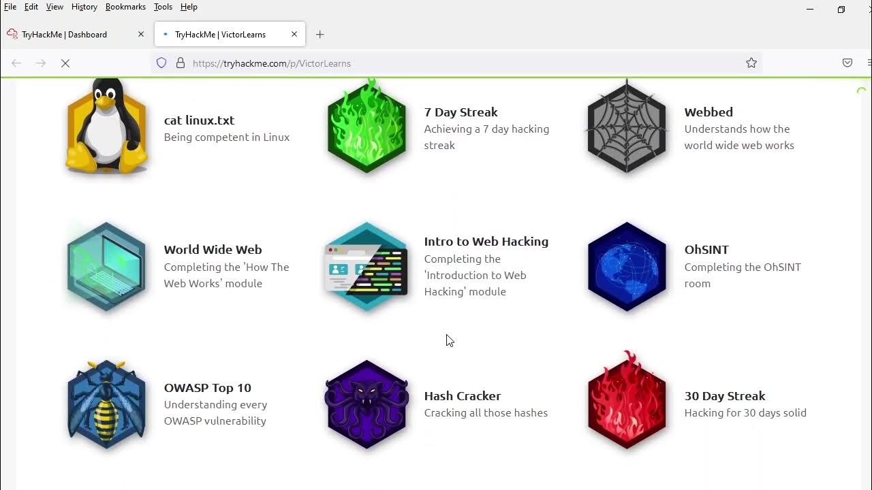Click 'Completing the OhSINT room' description
The image size is (872, 490).
coord(743,276)
